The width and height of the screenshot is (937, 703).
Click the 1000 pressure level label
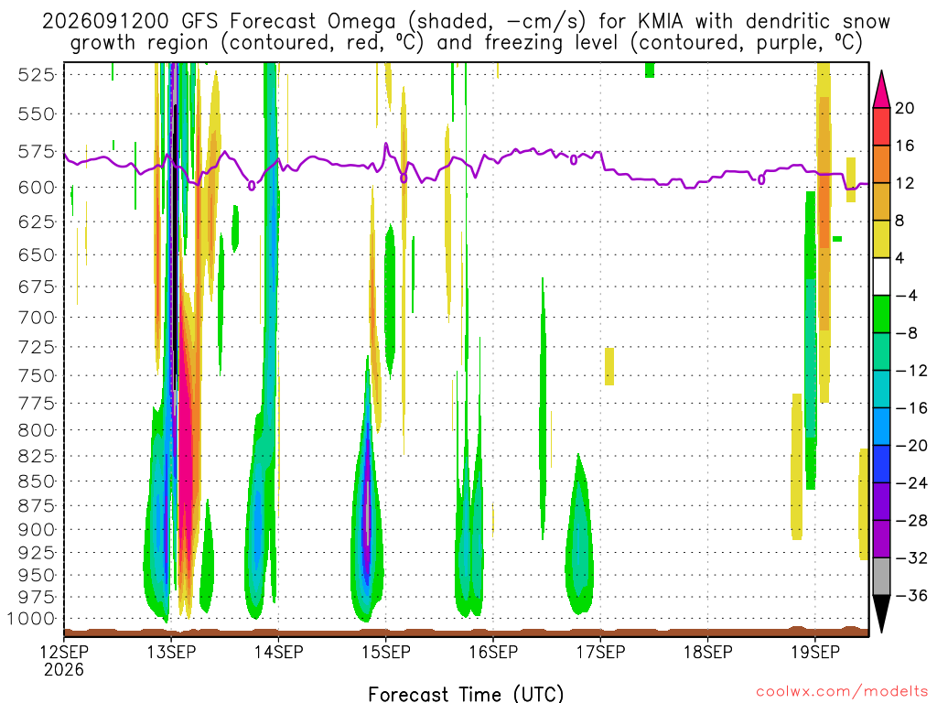32,619
